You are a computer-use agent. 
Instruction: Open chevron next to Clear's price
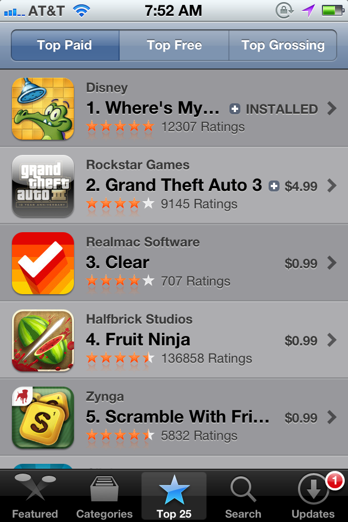click(332, 263)
